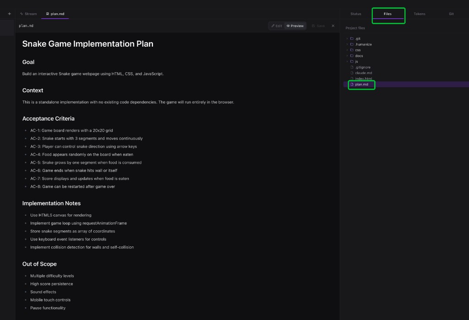
Task: Expand the css folder chevron
Action: pyautogui.click(x=347, y=50)
